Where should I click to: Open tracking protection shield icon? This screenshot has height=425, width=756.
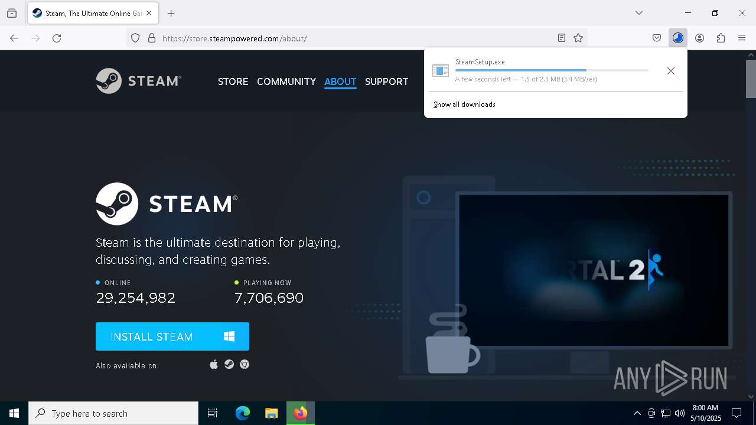coord(135,38)
